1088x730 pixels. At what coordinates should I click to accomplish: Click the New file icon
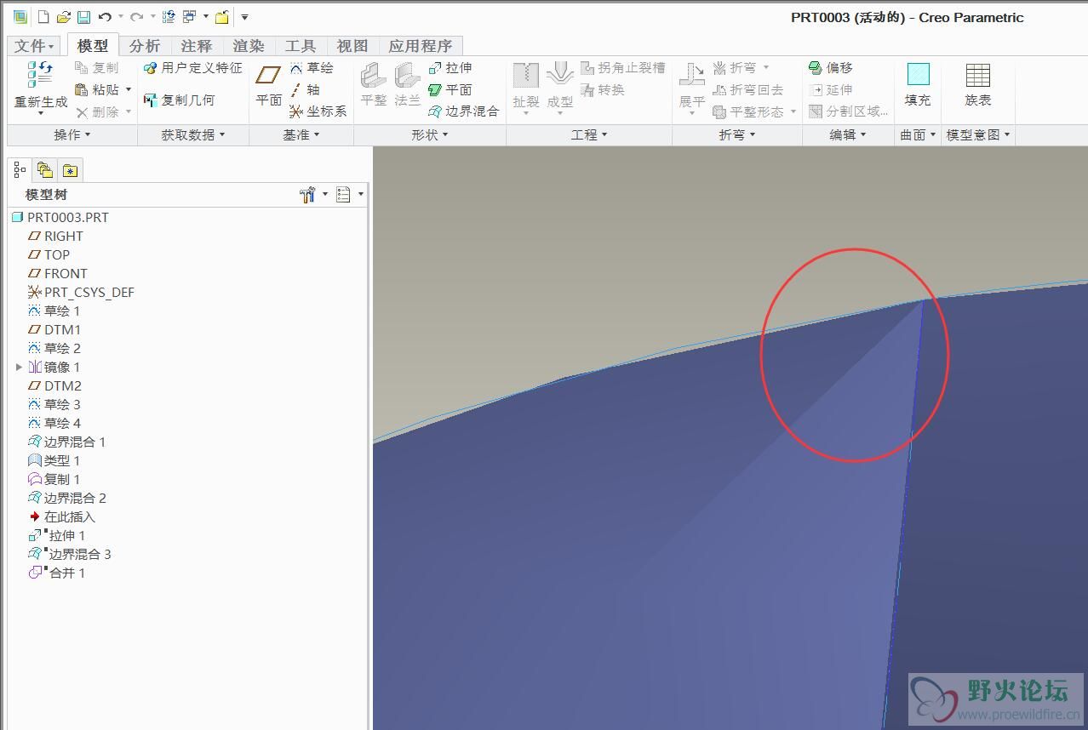[43, 17]
